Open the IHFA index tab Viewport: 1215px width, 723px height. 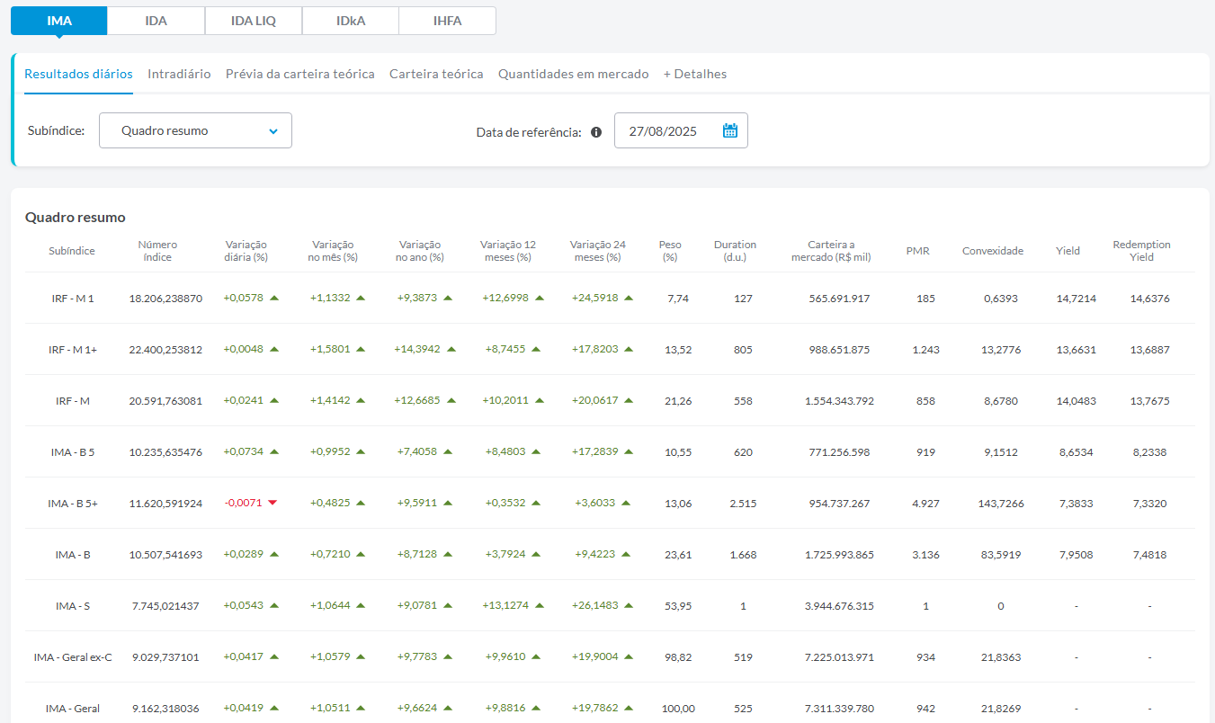coord(447,21)
